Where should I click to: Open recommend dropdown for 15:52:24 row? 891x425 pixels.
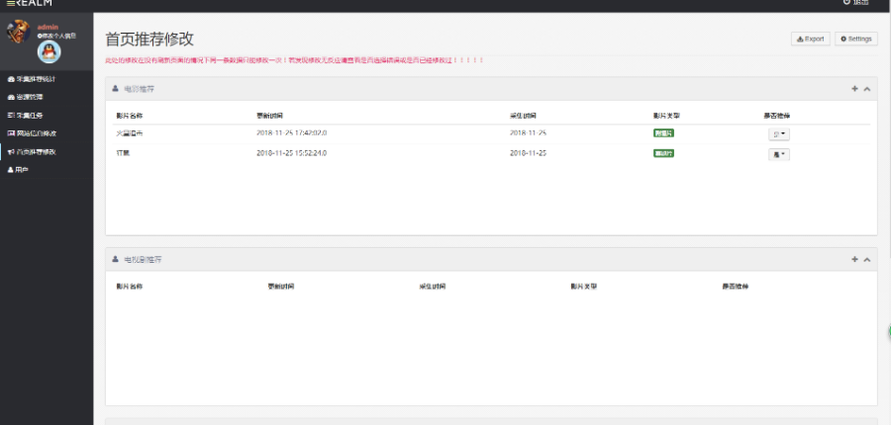pyautogui.click(x=778, y=154)
